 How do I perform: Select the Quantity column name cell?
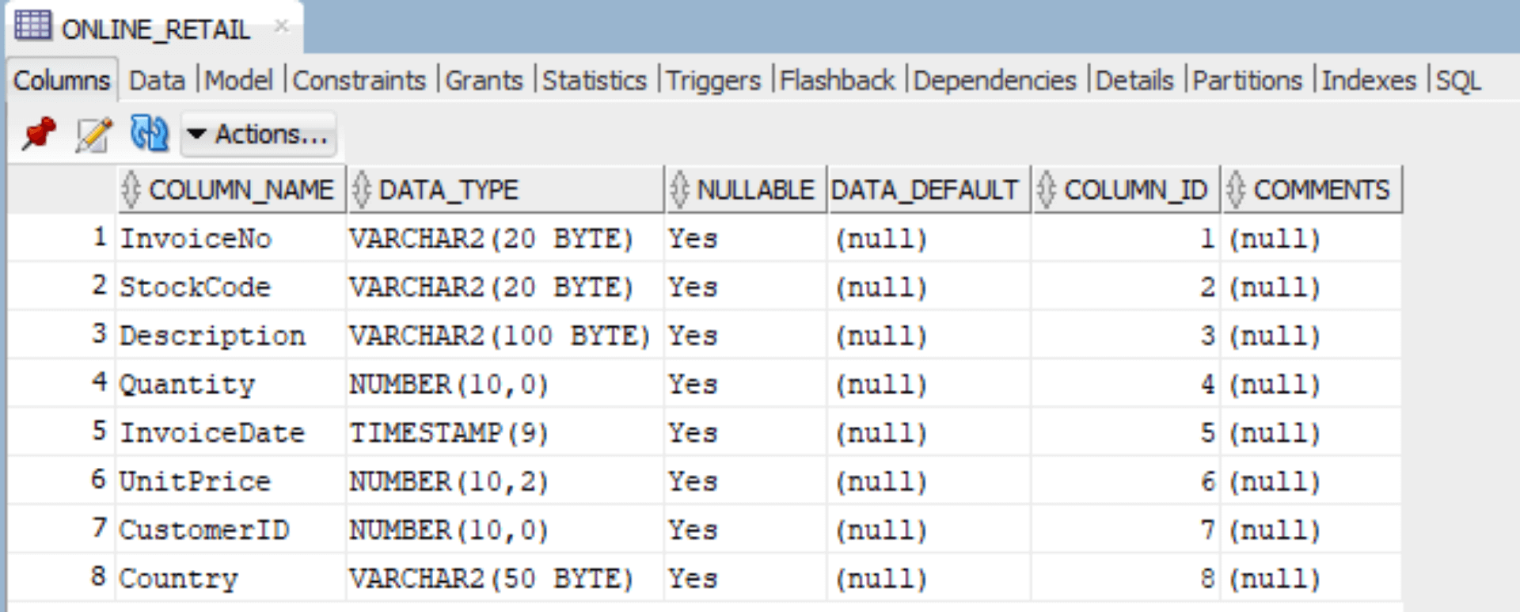coord(188,383)
